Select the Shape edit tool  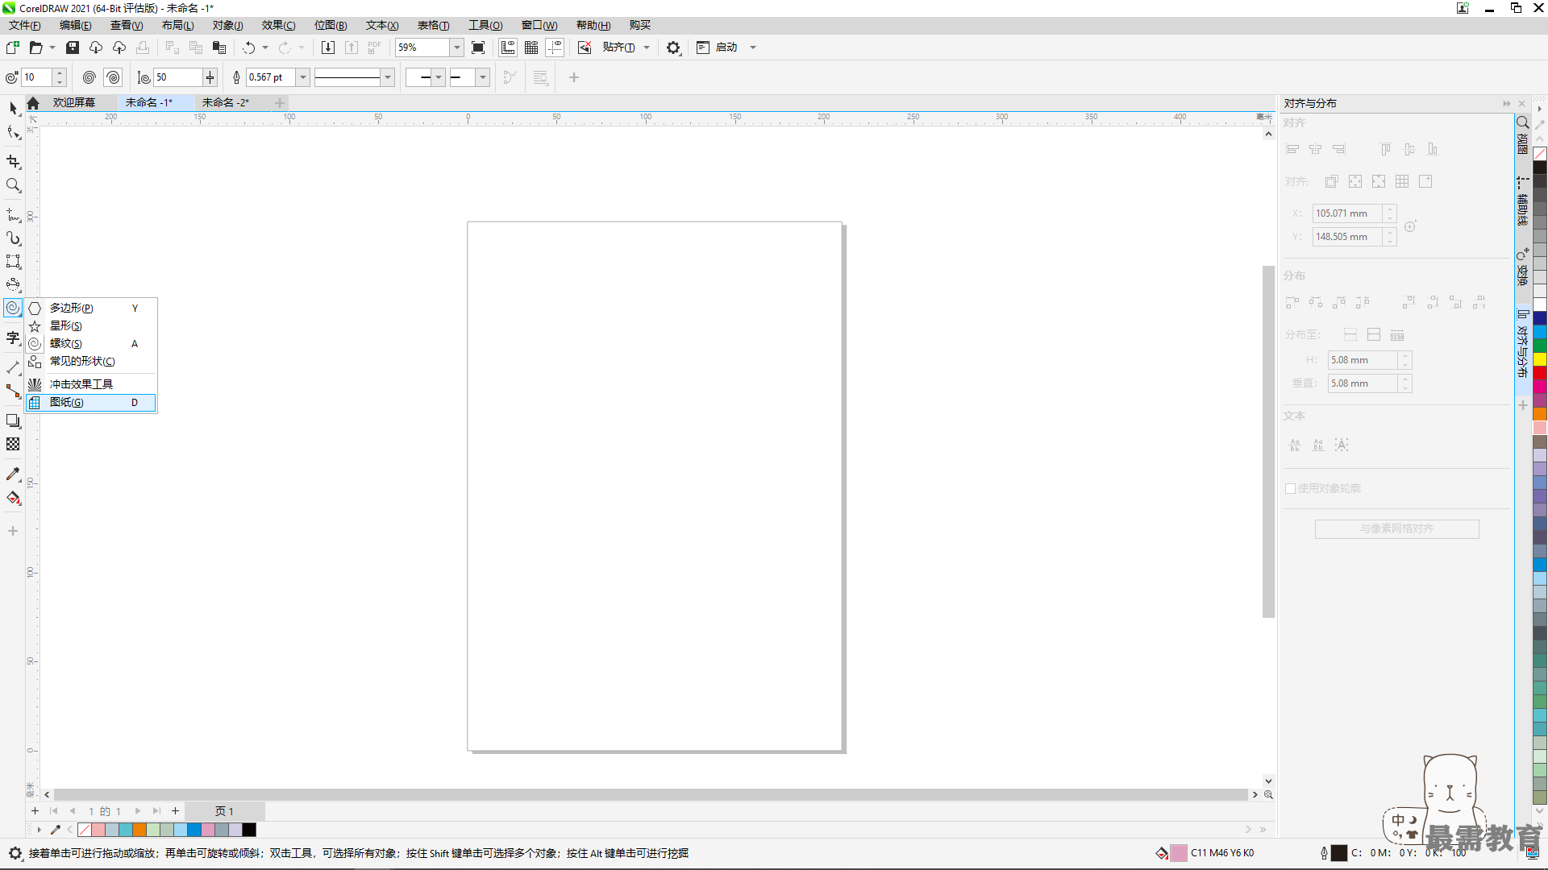[x=13, y=133]
